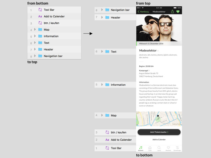Click the Aa text icon for Add to Calender
Viewport: 211px width, 158px height.
click(x=40, y=16)
